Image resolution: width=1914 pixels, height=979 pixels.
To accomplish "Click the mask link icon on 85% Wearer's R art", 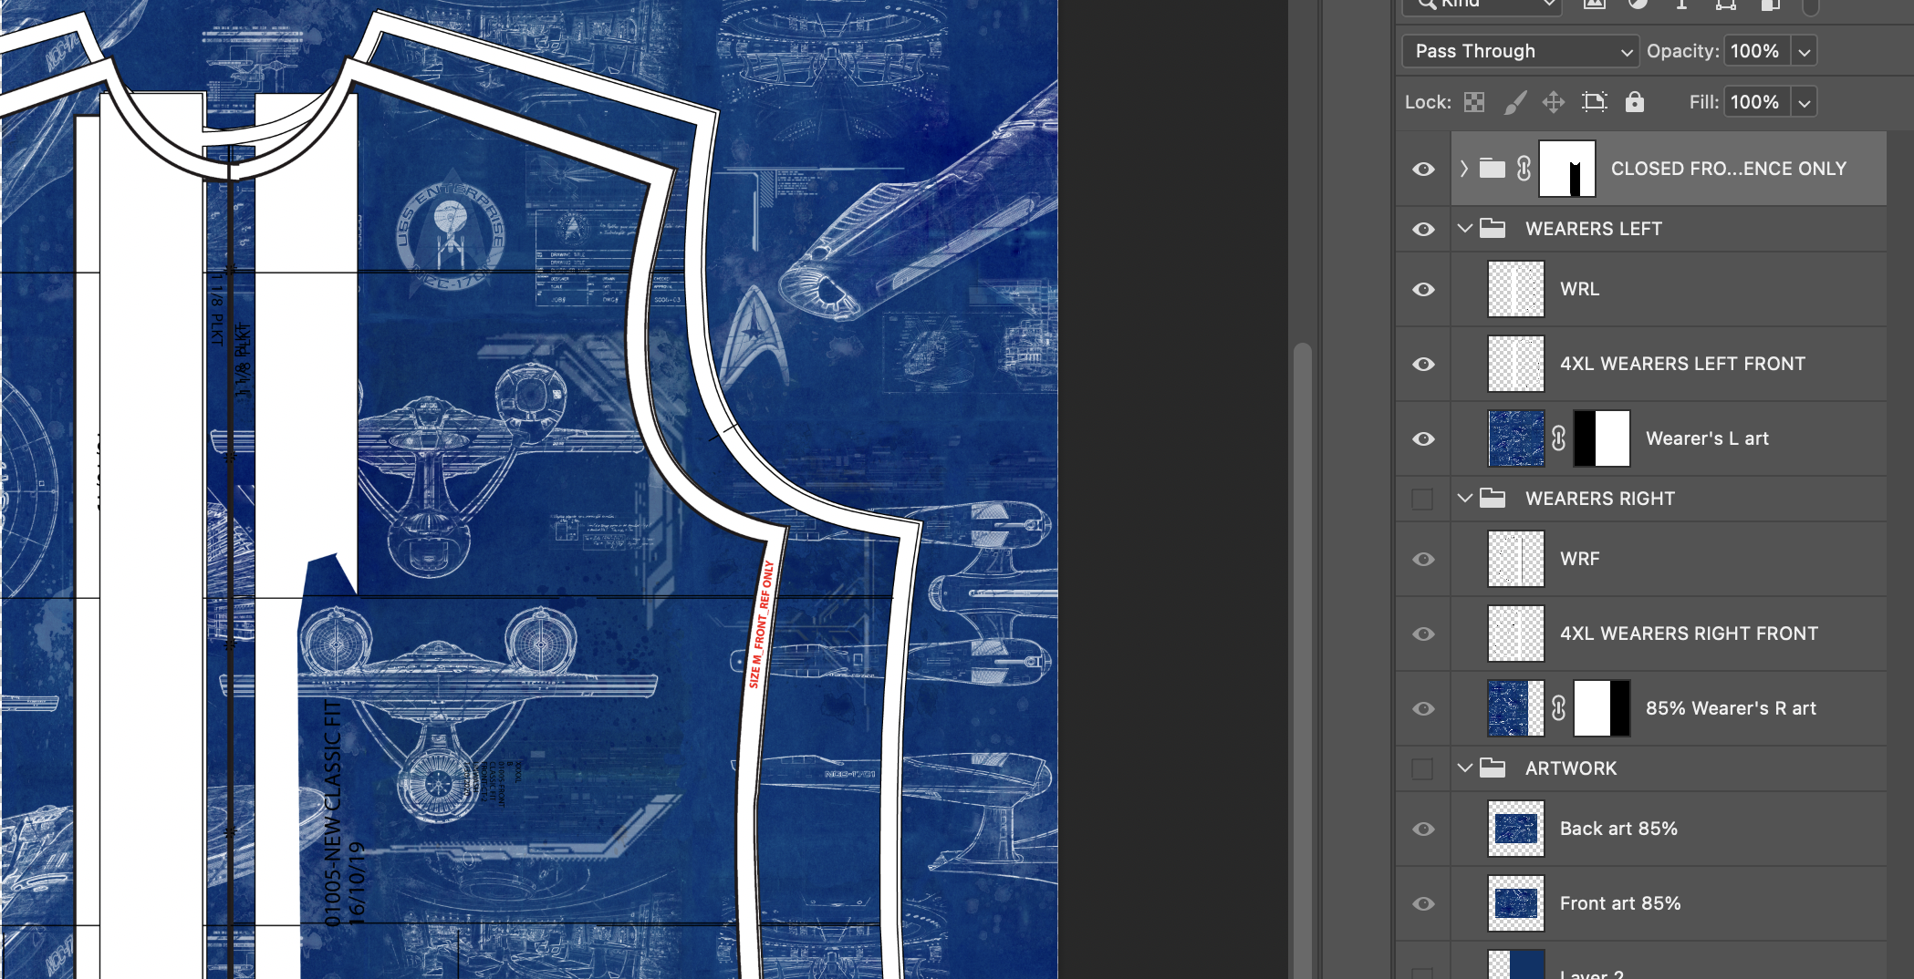I will (x=1559, y=708).
